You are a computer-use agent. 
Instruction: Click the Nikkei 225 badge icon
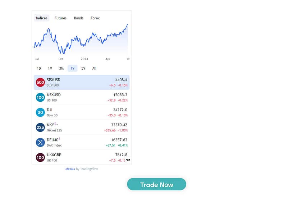point(40,127)
